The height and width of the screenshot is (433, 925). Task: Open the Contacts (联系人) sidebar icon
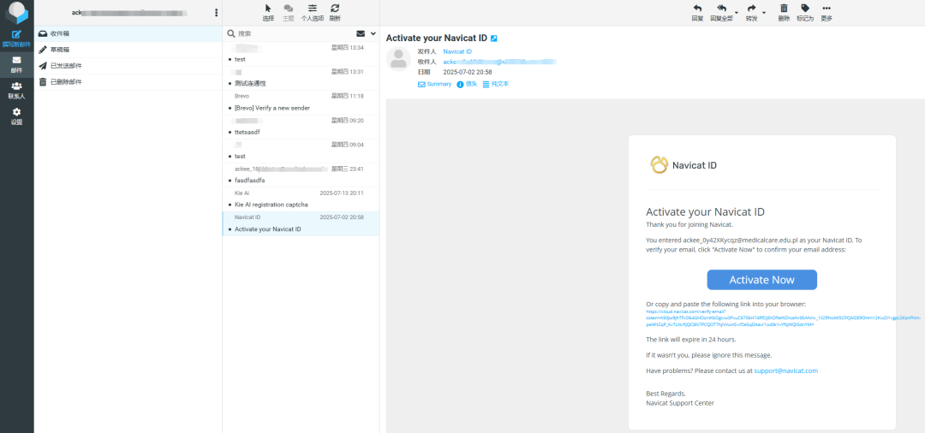pos(16,86)
